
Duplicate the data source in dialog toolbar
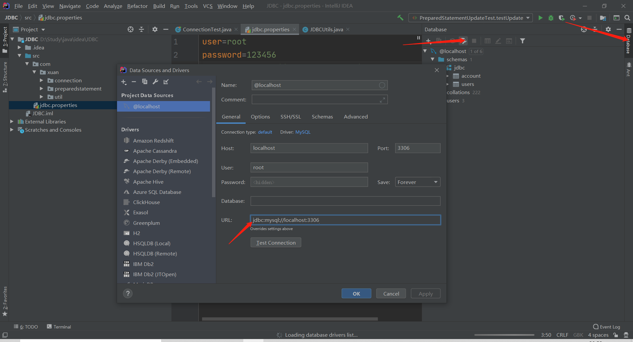[x=144, y=82]
